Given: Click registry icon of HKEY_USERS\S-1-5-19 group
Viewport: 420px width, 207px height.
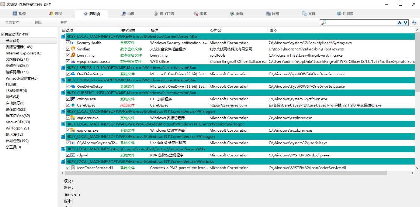Looking at the screenshot, I should (63, 67).
